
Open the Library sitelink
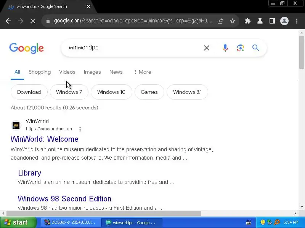click(x=30, y=173)
